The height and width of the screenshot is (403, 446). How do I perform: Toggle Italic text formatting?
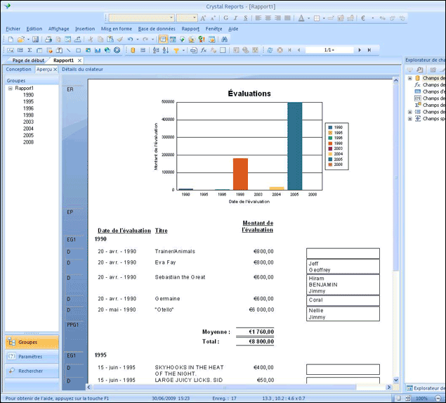click(235, 18)
